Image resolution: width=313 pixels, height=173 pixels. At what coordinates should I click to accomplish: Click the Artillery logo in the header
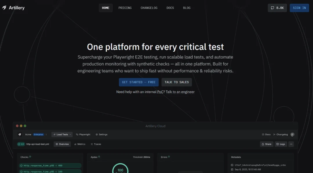(x=13, y=8)
